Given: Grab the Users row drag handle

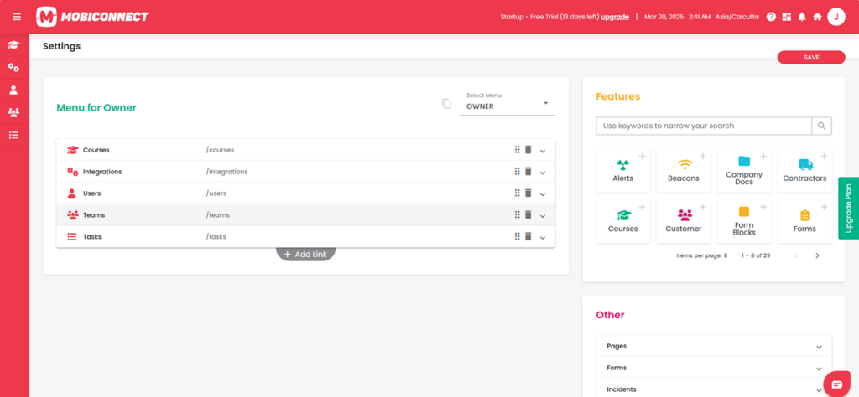Looking at the screenshot, I should (x=517, y=193).
